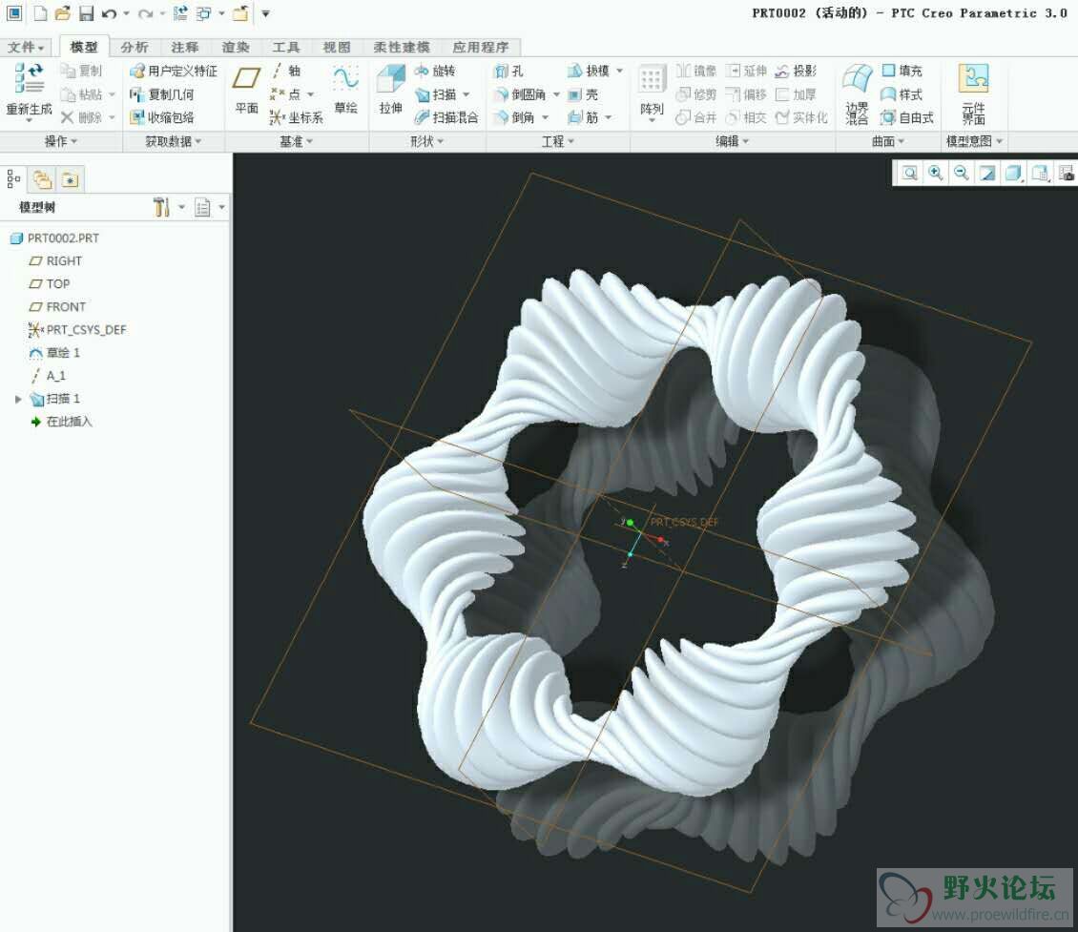Open display style options in graphics toolbar
1078x932 pixels.
[x=1013, y=174]
